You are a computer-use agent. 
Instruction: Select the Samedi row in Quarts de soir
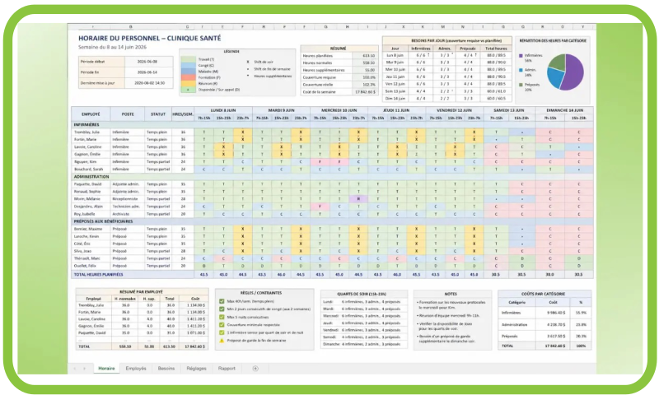pyautogui.click(x=364, y=337)
